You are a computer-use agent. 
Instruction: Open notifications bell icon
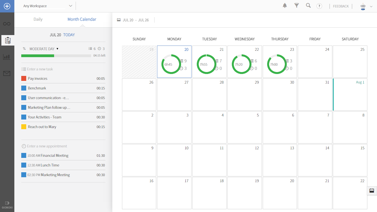285,6
